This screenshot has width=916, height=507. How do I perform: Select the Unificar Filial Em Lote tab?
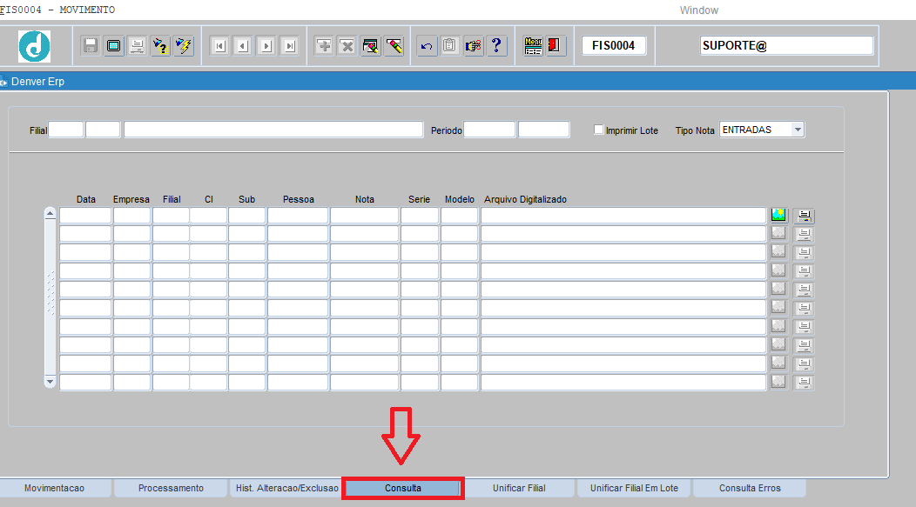point(634,489)
